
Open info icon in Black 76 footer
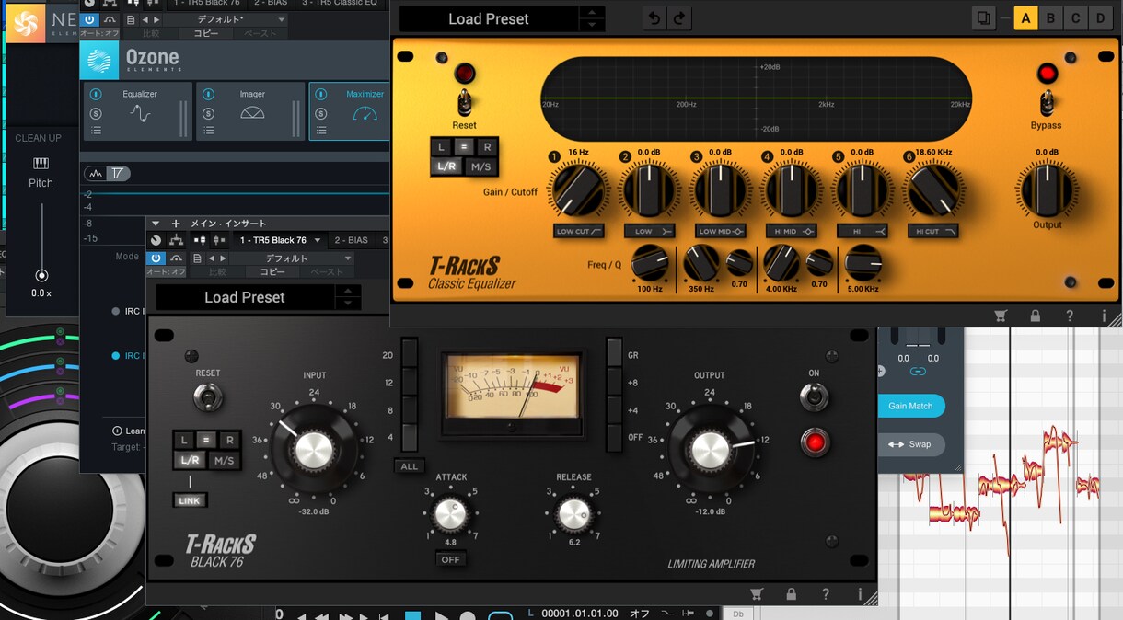[860, 594]
